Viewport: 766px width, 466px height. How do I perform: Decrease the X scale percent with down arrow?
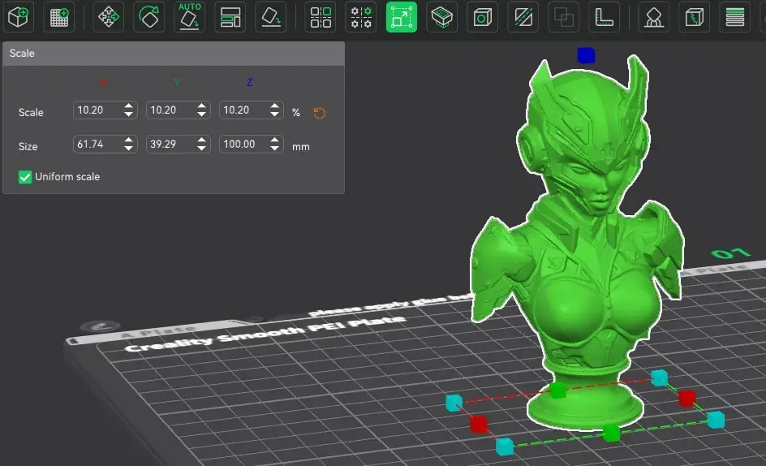(128, 114)
